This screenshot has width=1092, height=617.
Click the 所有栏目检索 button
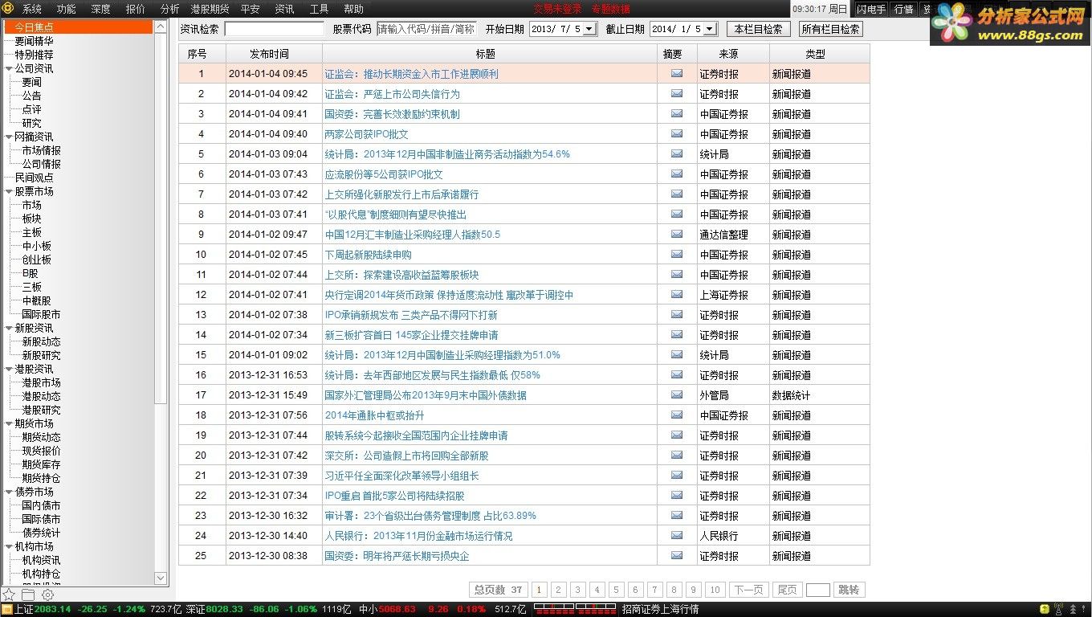pos(831,29)
